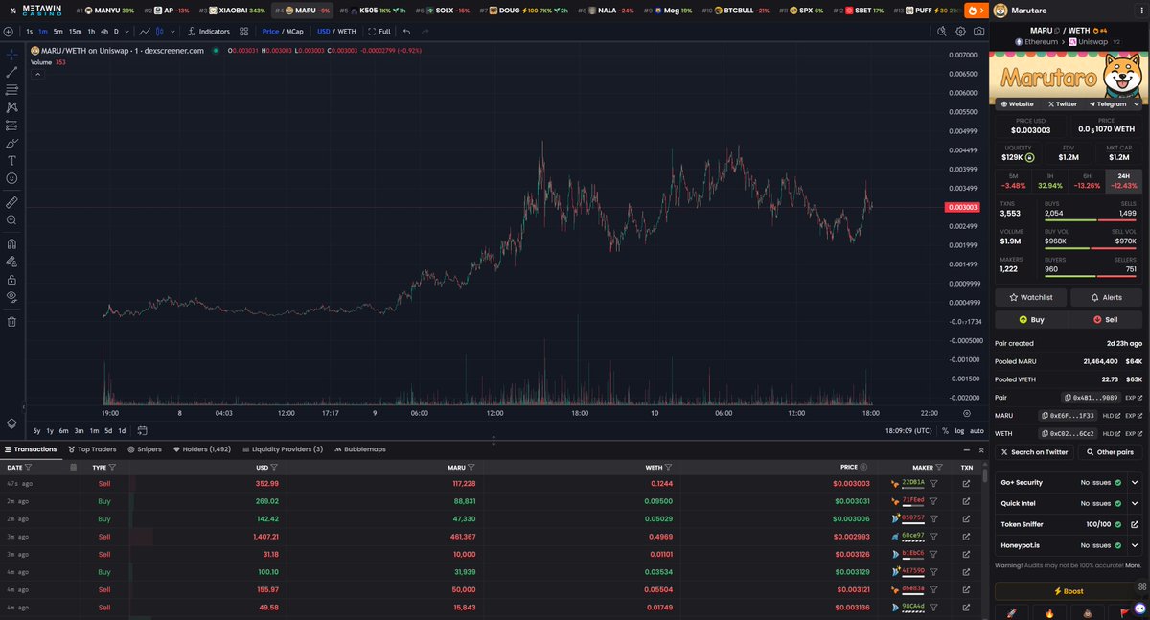Click the chart quick search icon

pyautogui.click(x=942, y=31)
